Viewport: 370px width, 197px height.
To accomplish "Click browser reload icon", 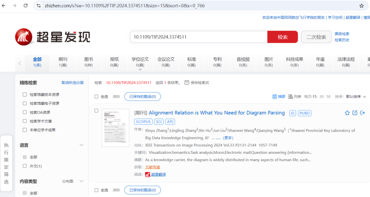I will [25, 6].
